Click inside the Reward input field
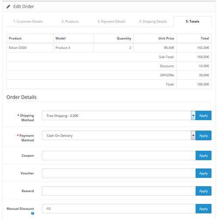 (119, 191)
